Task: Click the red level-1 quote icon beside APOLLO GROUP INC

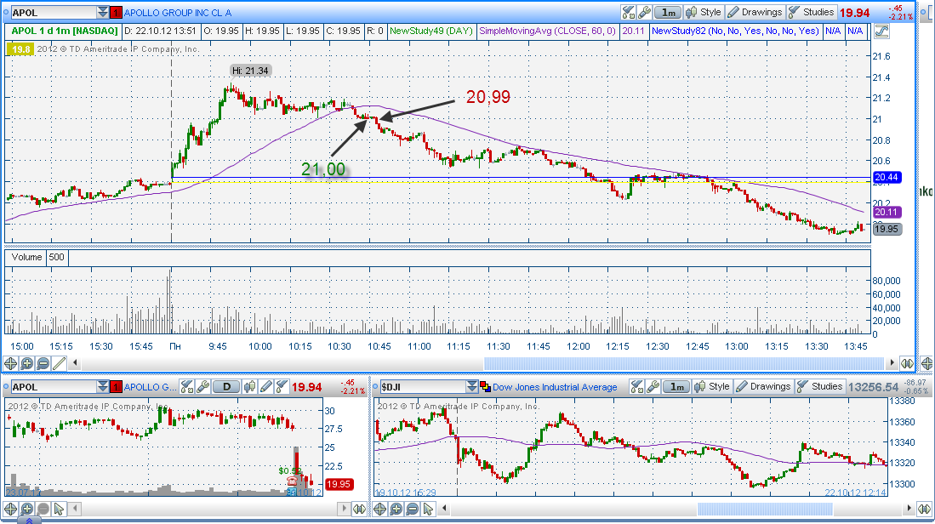Action: [116, 13]
